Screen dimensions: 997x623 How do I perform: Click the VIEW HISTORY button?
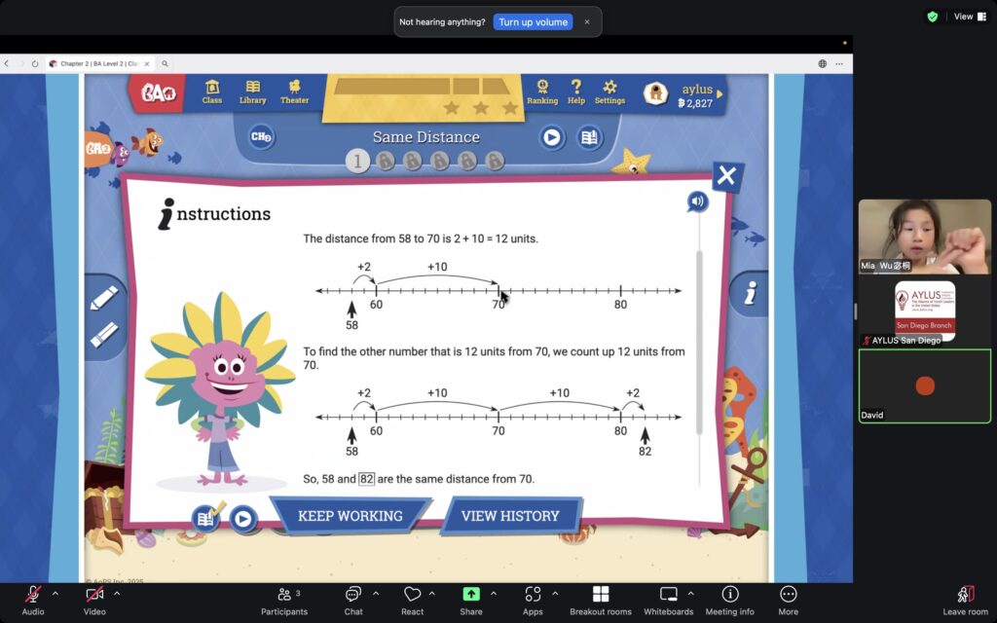coord(510,516)
